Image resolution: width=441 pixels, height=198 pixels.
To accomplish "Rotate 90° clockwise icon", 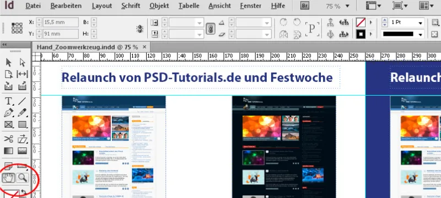I will coord(283,23).
